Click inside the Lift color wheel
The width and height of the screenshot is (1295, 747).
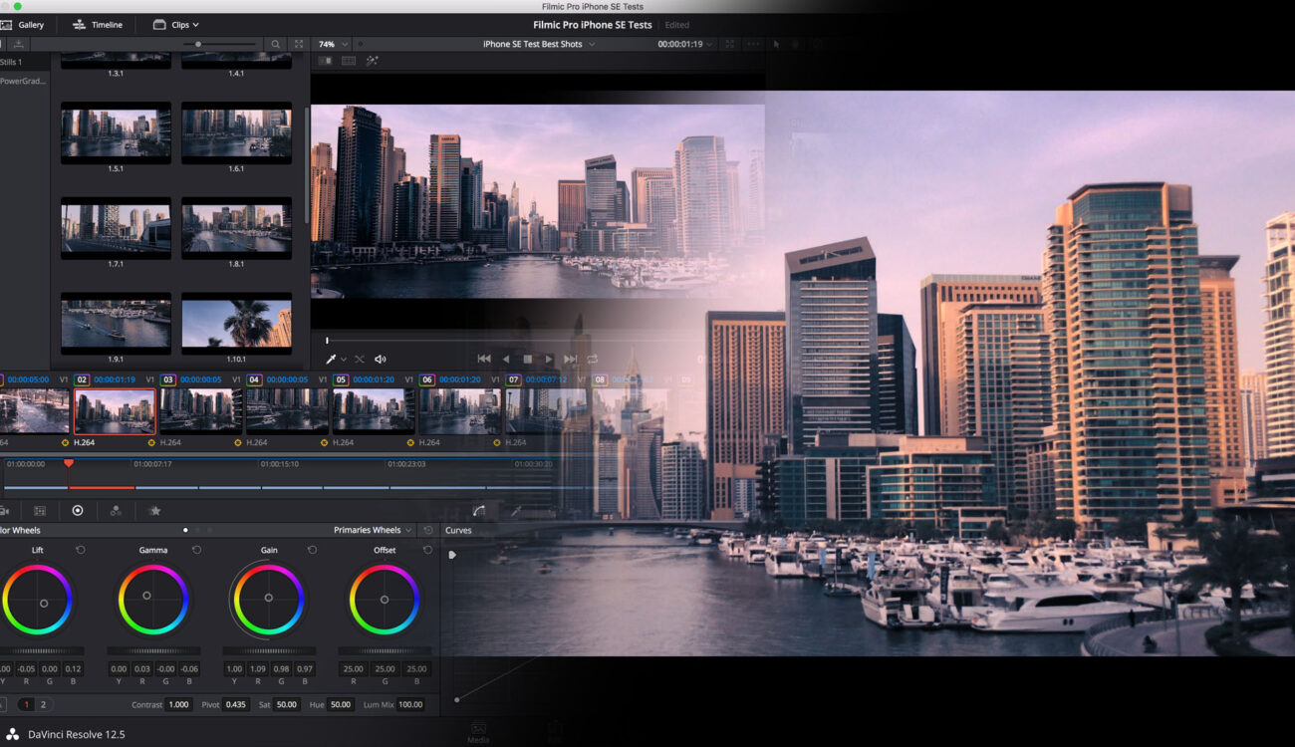coord(38,600)
